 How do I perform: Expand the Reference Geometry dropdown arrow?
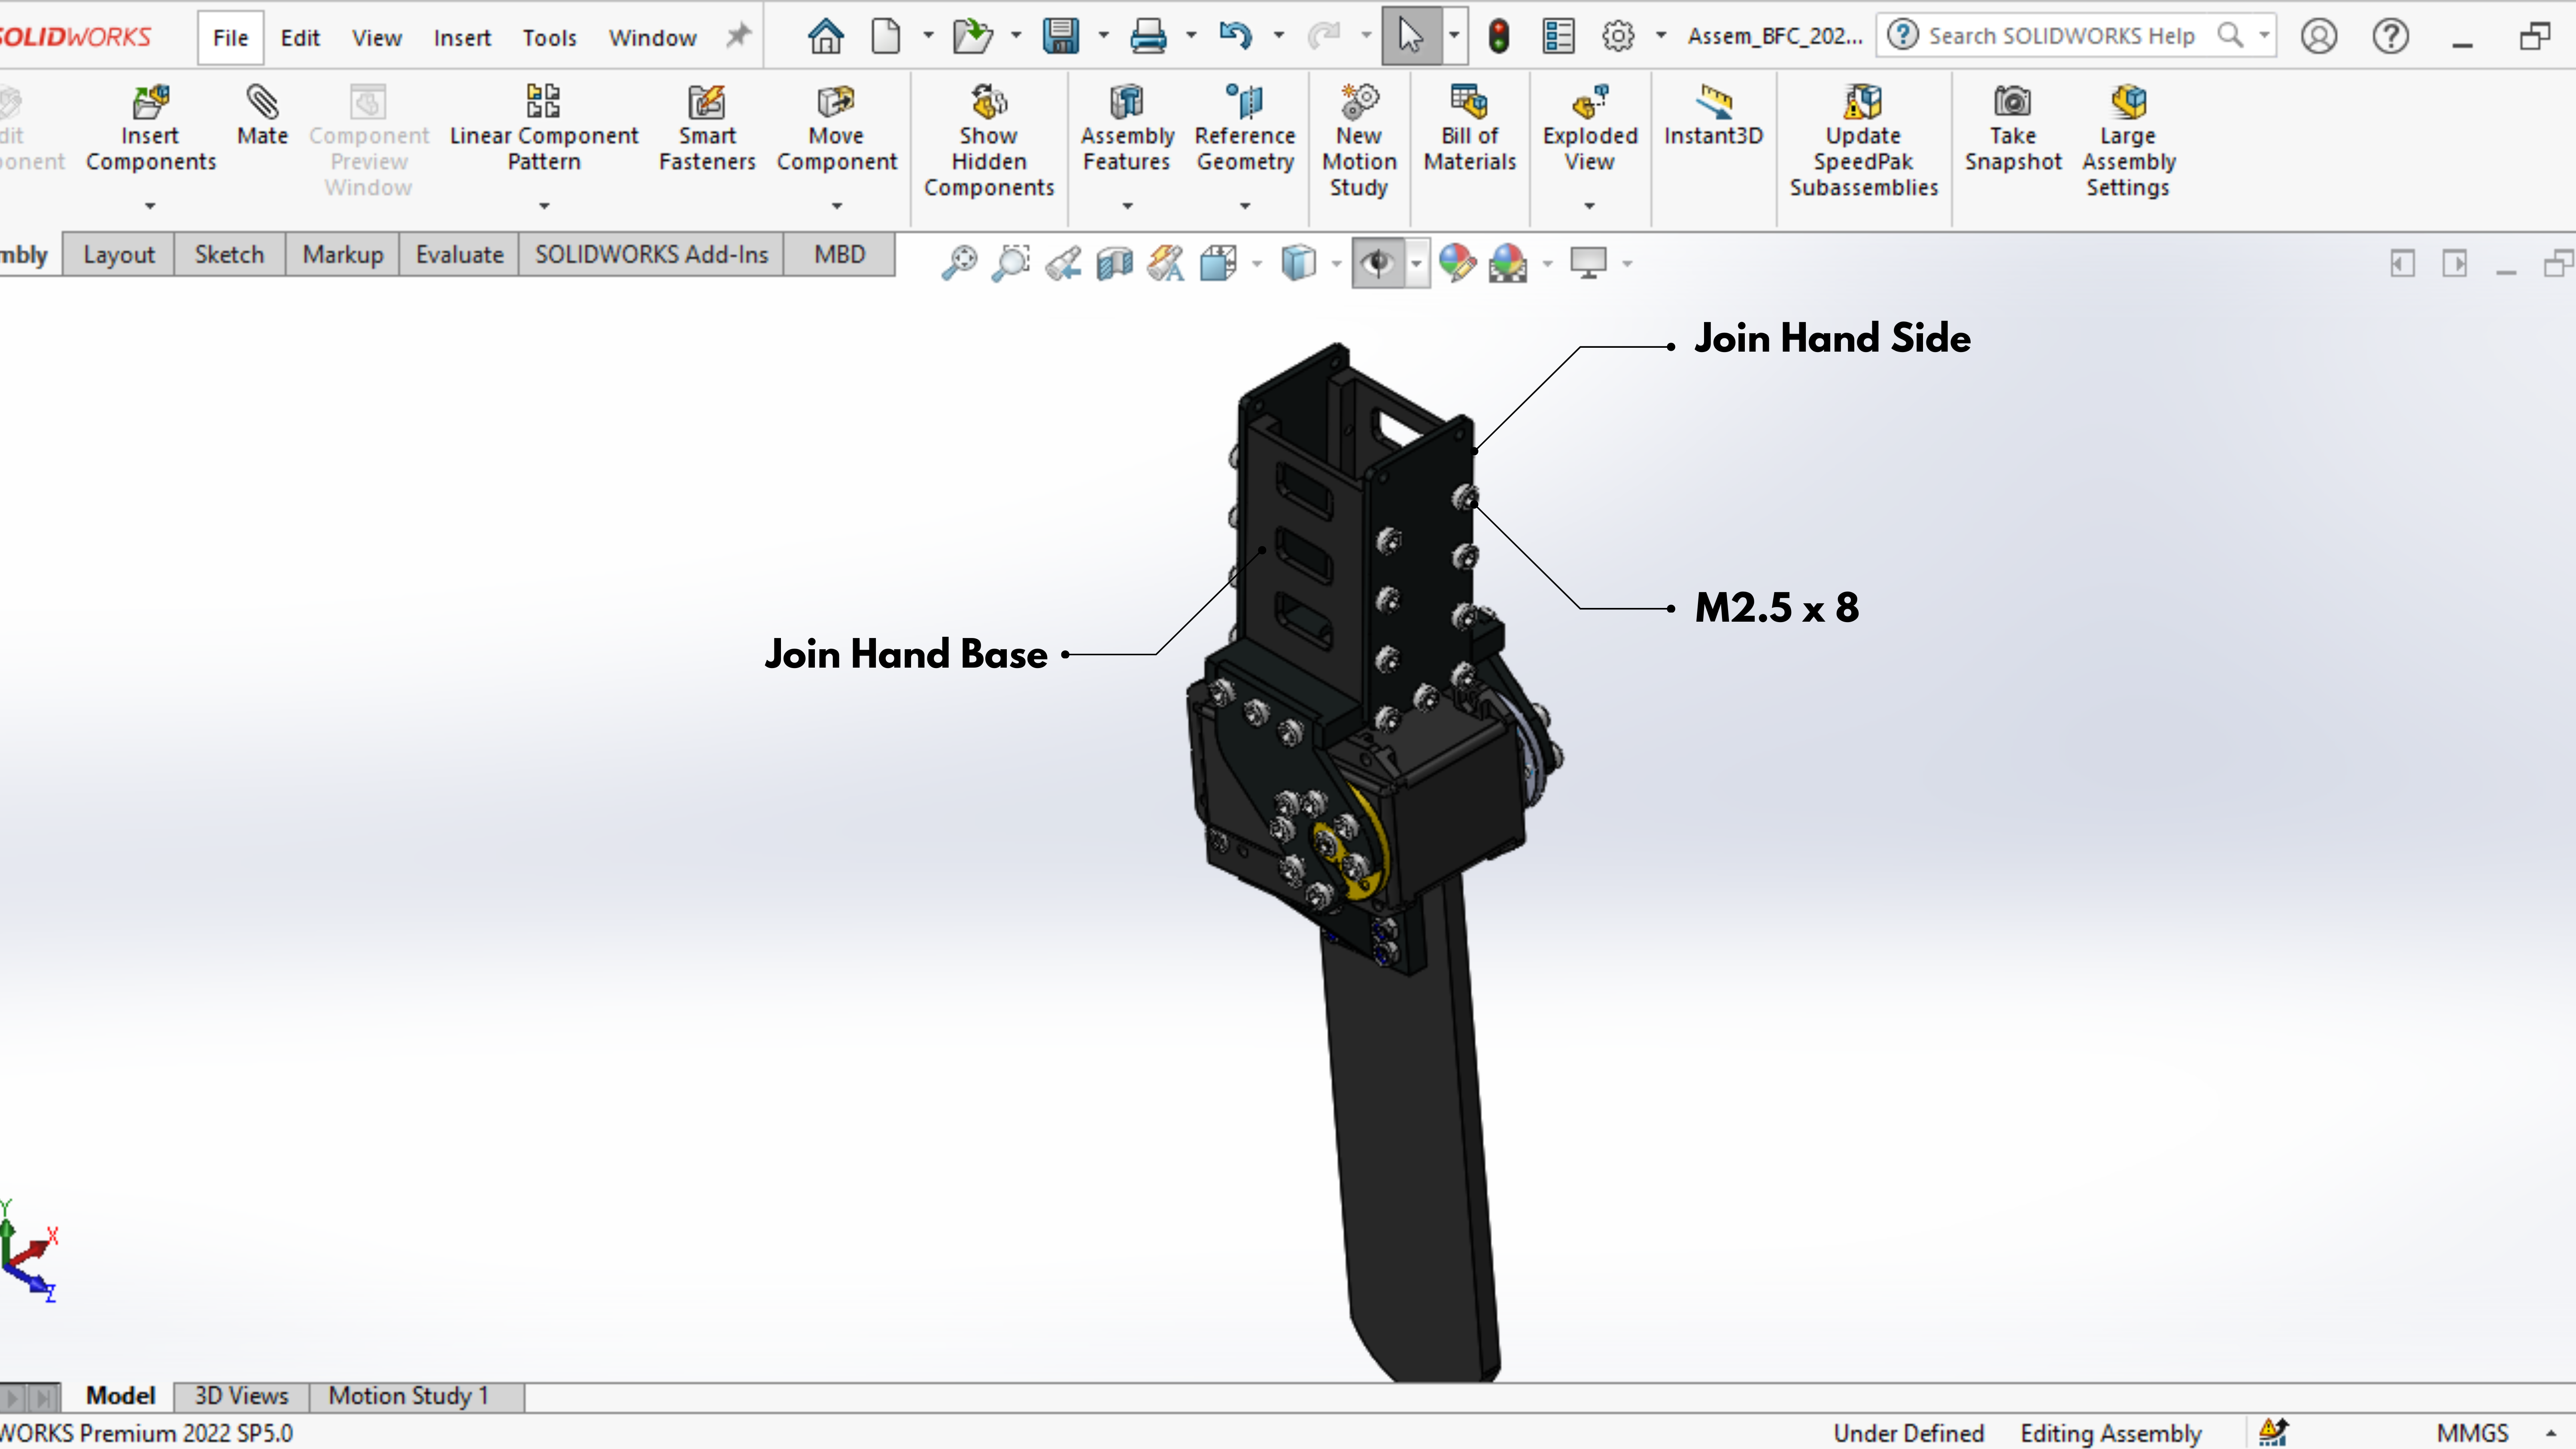point(1245,206)
